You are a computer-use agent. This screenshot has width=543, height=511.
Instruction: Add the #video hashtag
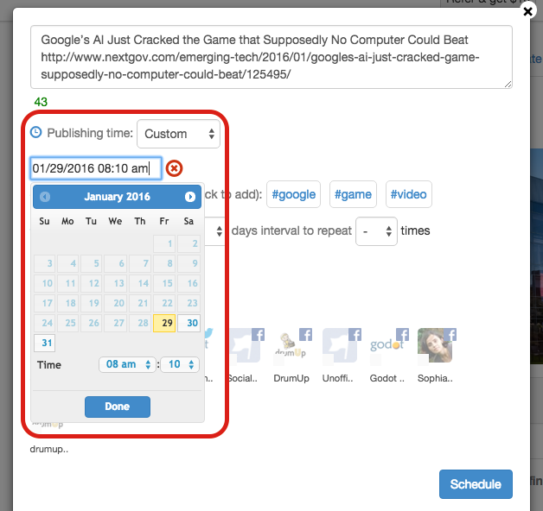(x=409, y=194)
